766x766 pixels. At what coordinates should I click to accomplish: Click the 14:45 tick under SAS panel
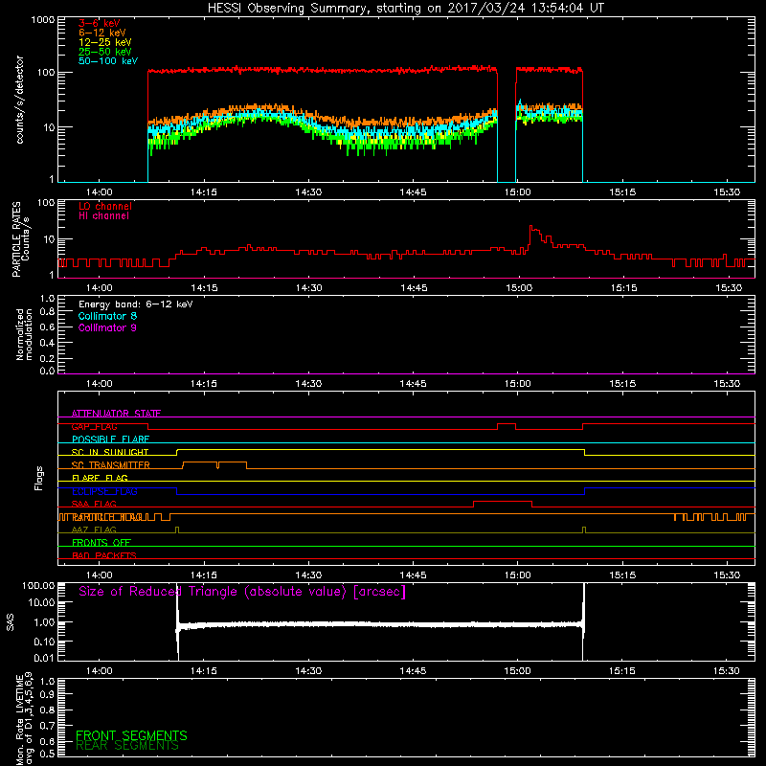click(413, 671)
